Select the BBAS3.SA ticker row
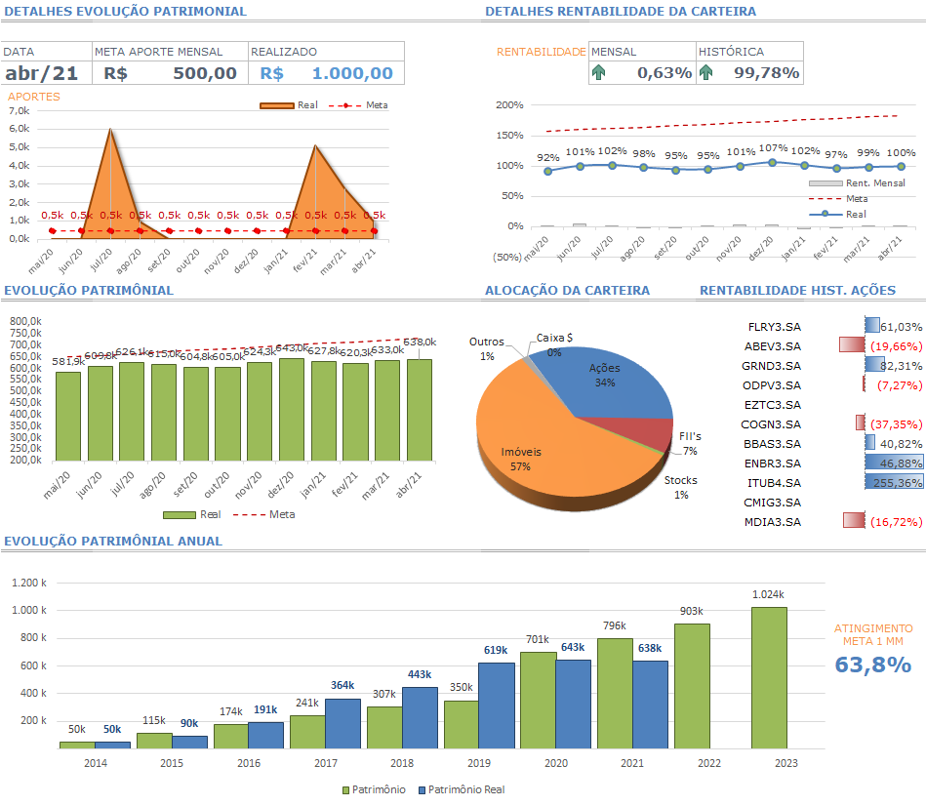This screenshot has height=806, width=926. click(773, 444)
